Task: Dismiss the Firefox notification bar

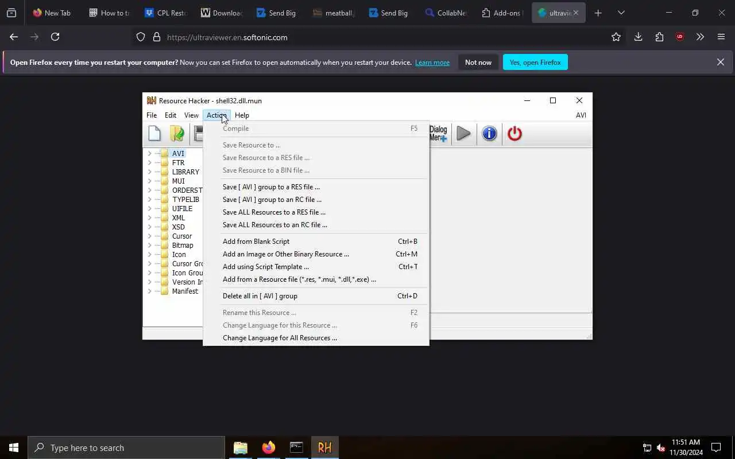Action: [720, 62]
